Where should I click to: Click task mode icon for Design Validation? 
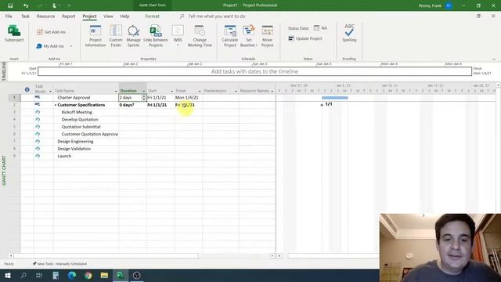pyautogui.click(x=38, y=149)
